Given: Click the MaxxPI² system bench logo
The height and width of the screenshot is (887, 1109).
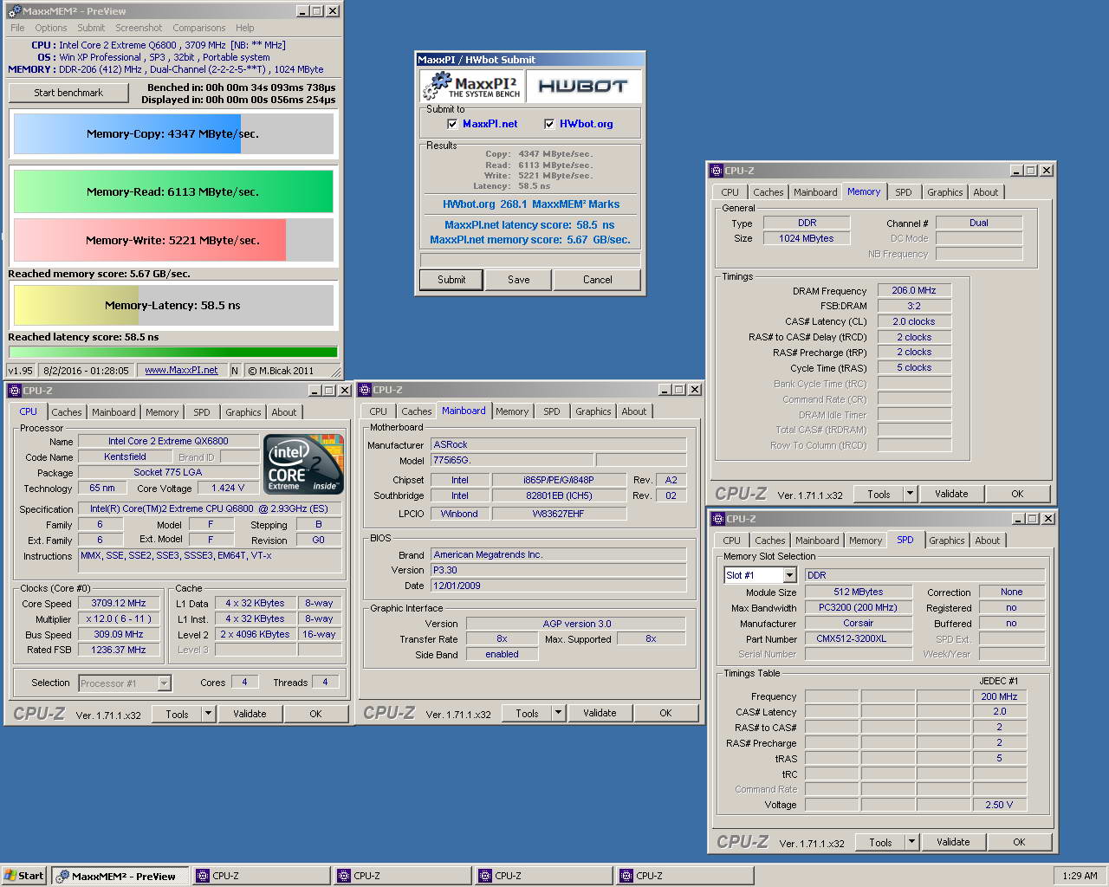Looking at the screenshot, I should tap(473, 86).
